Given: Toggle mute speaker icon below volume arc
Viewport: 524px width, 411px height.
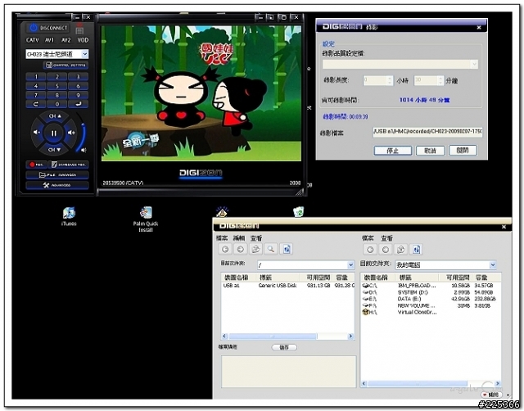Looking at the screenshot, I should pos(84,151).
